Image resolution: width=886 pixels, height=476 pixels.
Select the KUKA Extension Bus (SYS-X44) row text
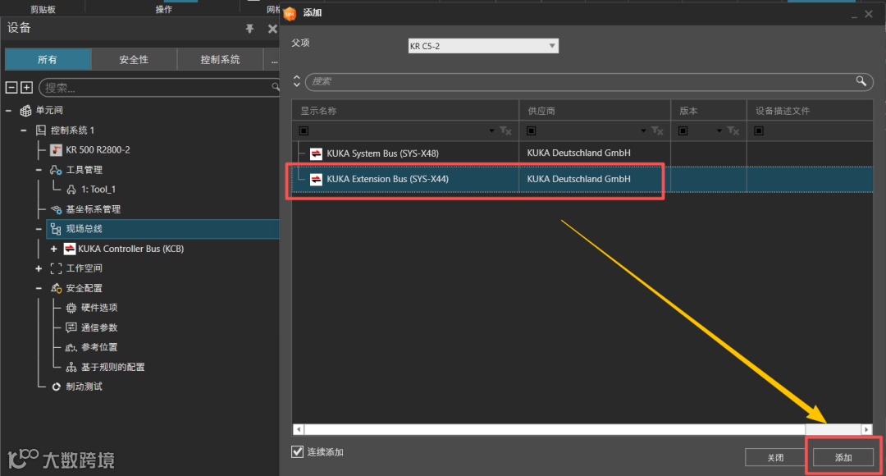[387, 179]
